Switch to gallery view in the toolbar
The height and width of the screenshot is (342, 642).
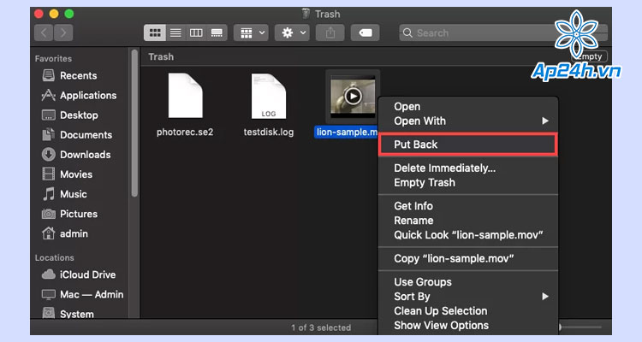point(217,32)
